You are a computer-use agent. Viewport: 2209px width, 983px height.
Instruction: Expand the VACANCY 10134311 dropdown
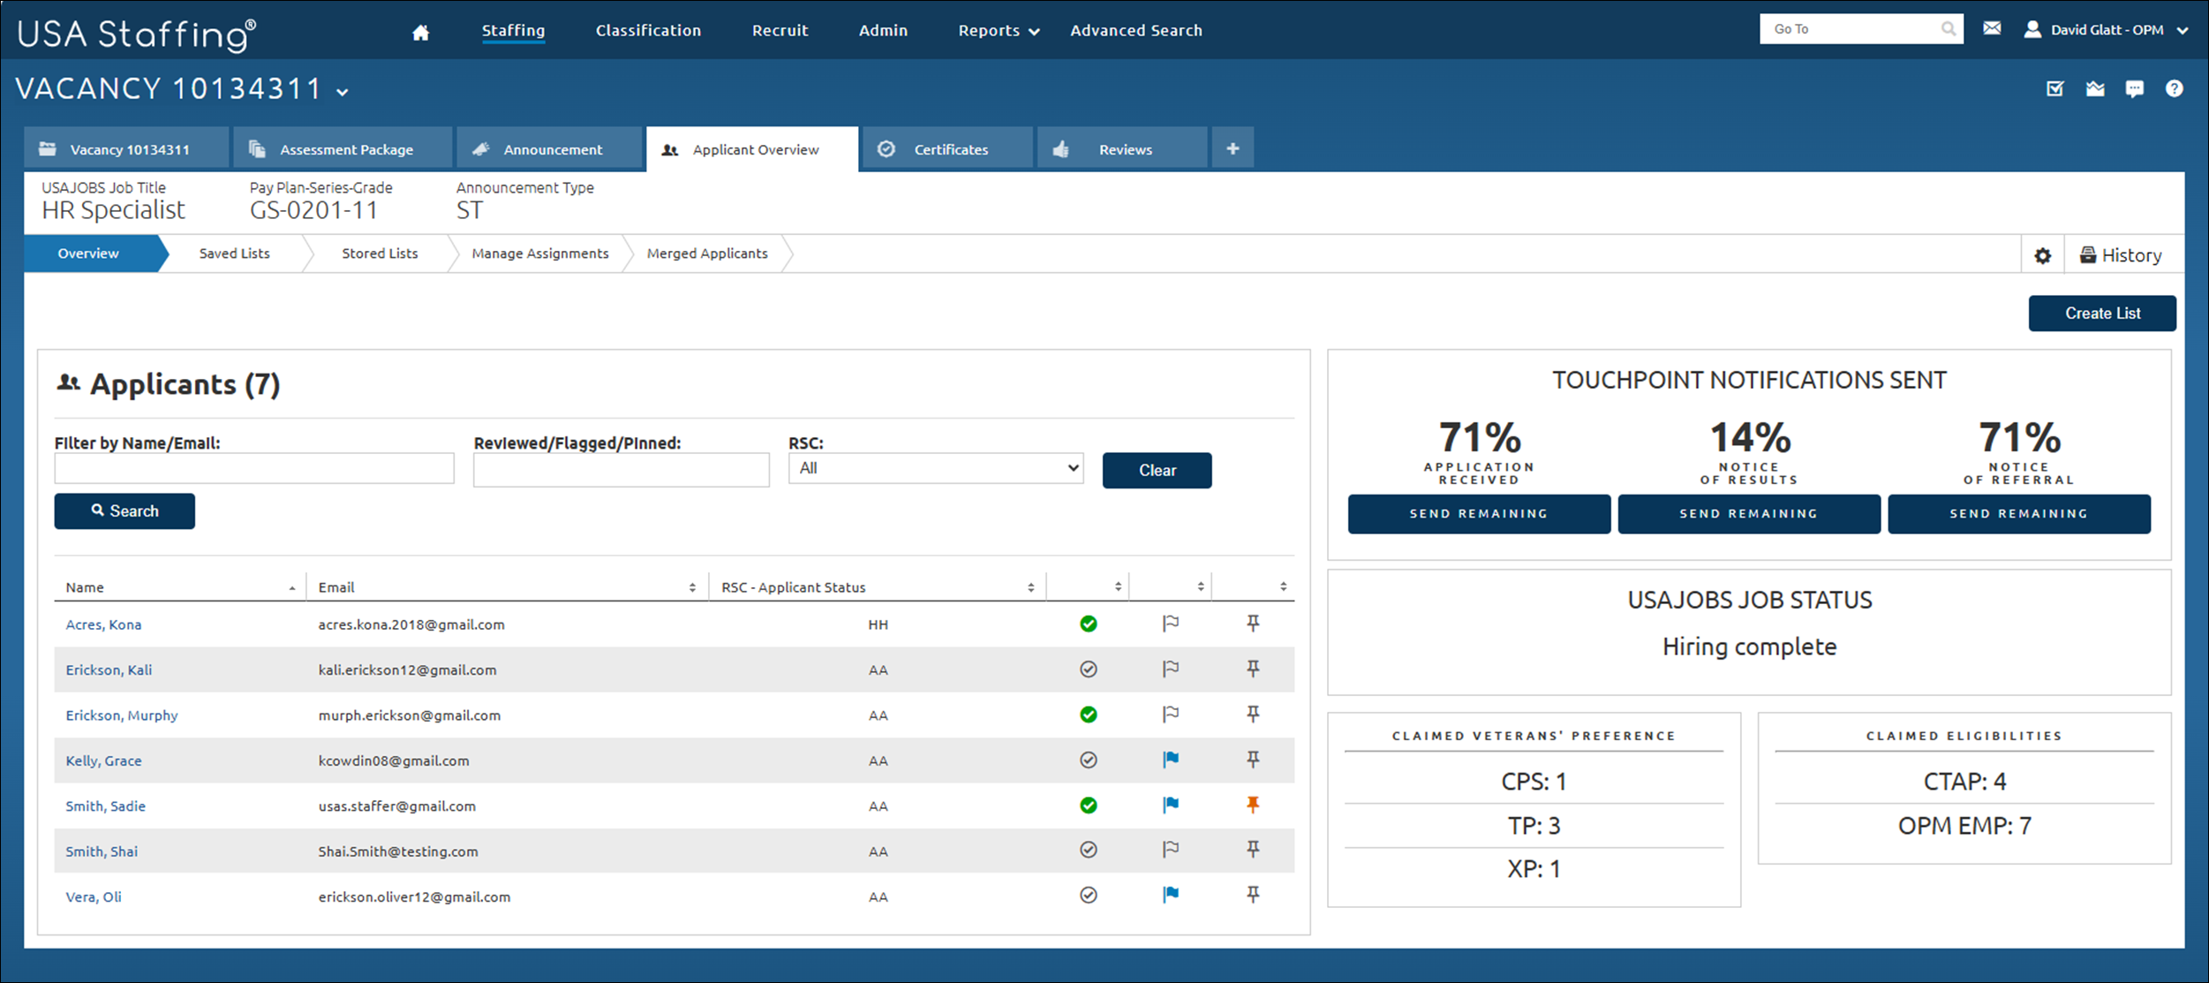coord(343,91)
